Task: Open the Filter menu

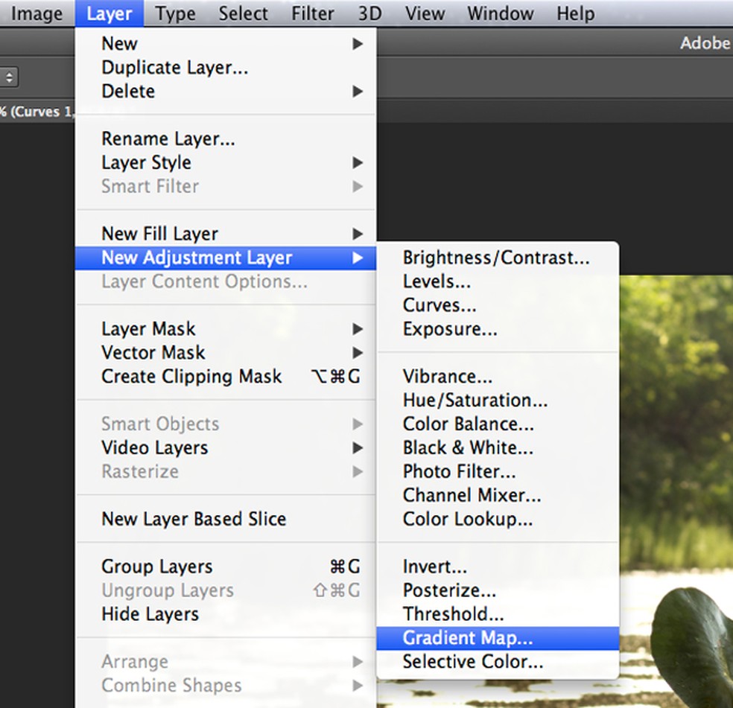Action: coord(313,13)
